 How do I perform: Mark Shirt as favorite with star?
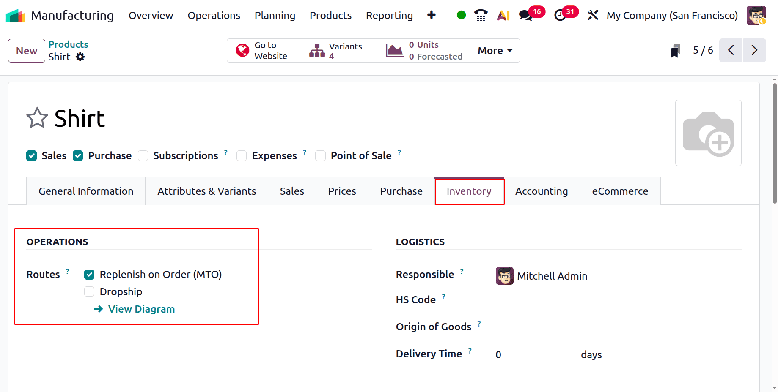pyautogui.click(x=37, y=118)
